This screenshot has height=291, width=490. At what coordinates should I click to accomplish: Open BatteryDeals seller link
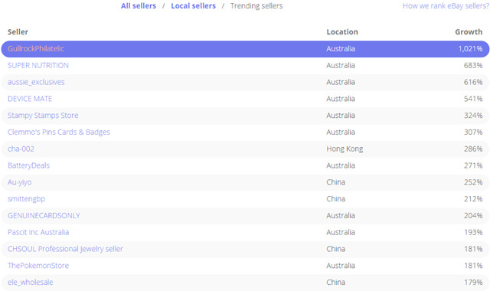[28, 165]
